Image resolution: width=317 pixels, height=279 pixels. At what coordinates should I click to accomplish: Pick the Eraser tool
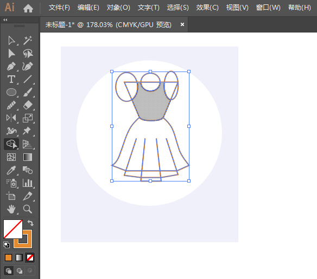(x=28, y=105)
